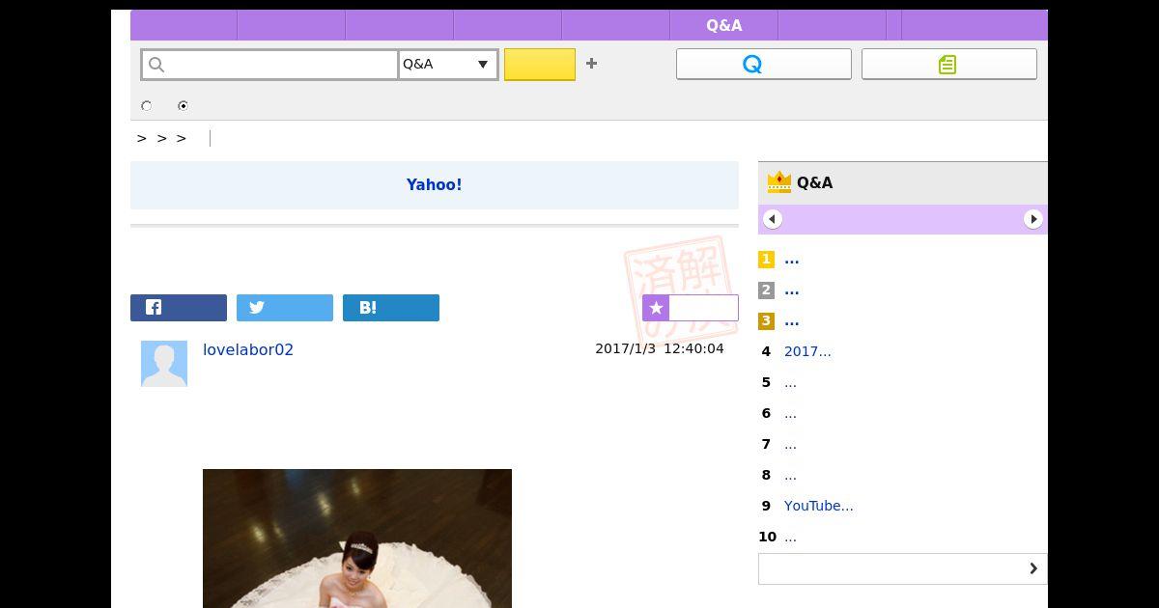Open ranking item 2 link
Viewport: 1159px width, 608px height.
pyautogui.click(x=792, y=290)
